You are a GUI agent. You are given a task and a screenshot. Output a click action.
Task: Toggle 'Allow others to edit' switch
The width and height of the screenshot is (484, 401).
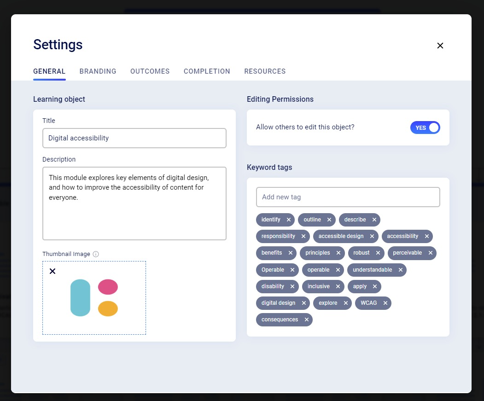[x=425, y=128]
